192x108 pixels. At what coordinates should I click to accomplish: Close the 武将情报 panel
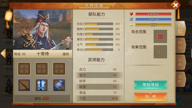click(175, 5)
